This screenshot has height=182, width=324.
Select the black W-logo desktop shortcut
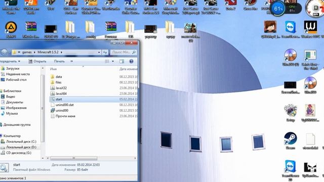[x=310, y=29]
